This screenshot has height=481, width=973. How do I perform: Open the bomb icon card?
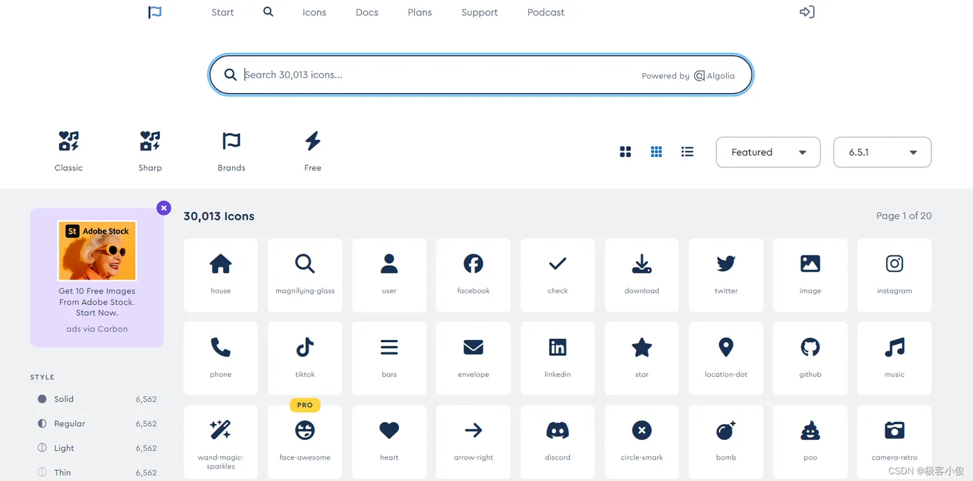coord(726,442)
